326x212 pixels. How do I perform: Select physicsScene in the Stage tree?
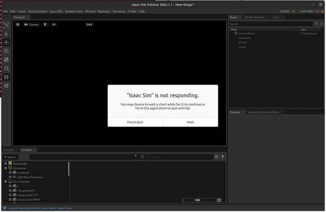[x=247, y=34]
